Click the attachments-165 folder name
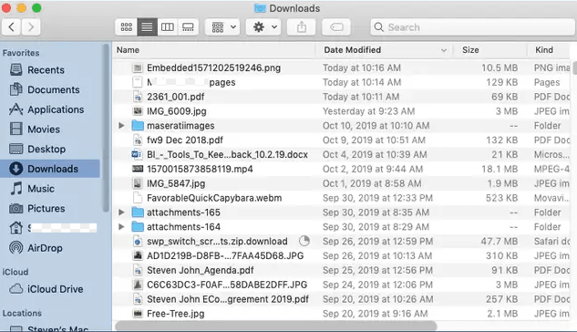Viewport: 577px width, 332px height. [183, 213]
